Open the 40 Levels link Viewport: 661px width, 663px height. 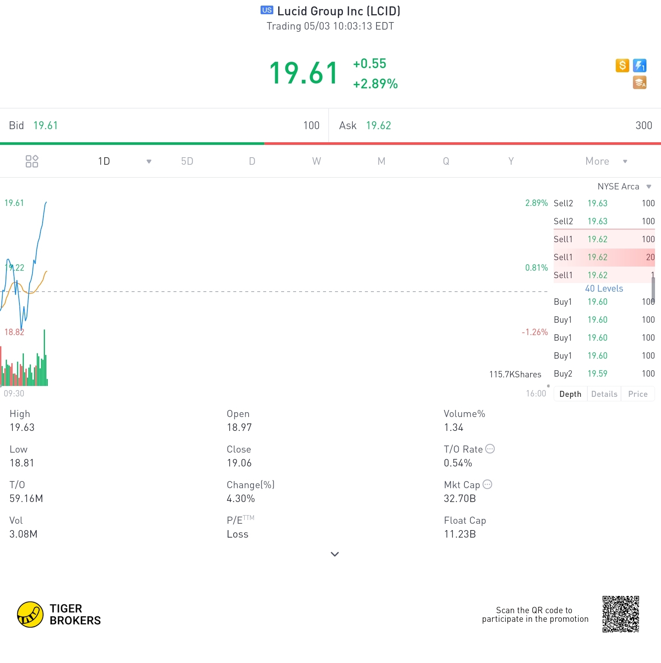(x=604, y=289)
